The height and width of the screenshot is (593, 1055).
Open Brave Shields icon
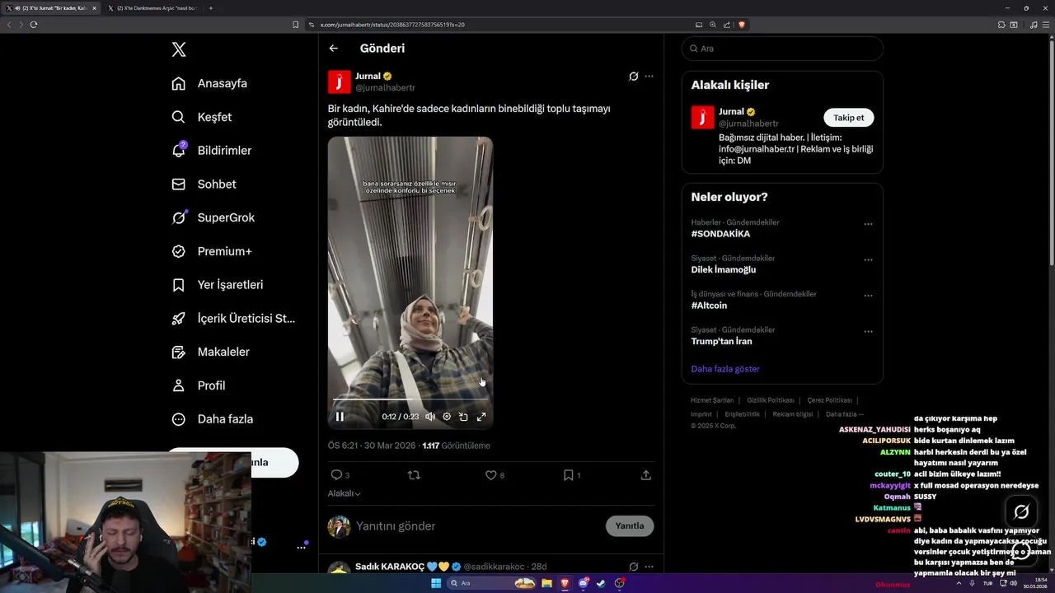(x=741, y=25)
